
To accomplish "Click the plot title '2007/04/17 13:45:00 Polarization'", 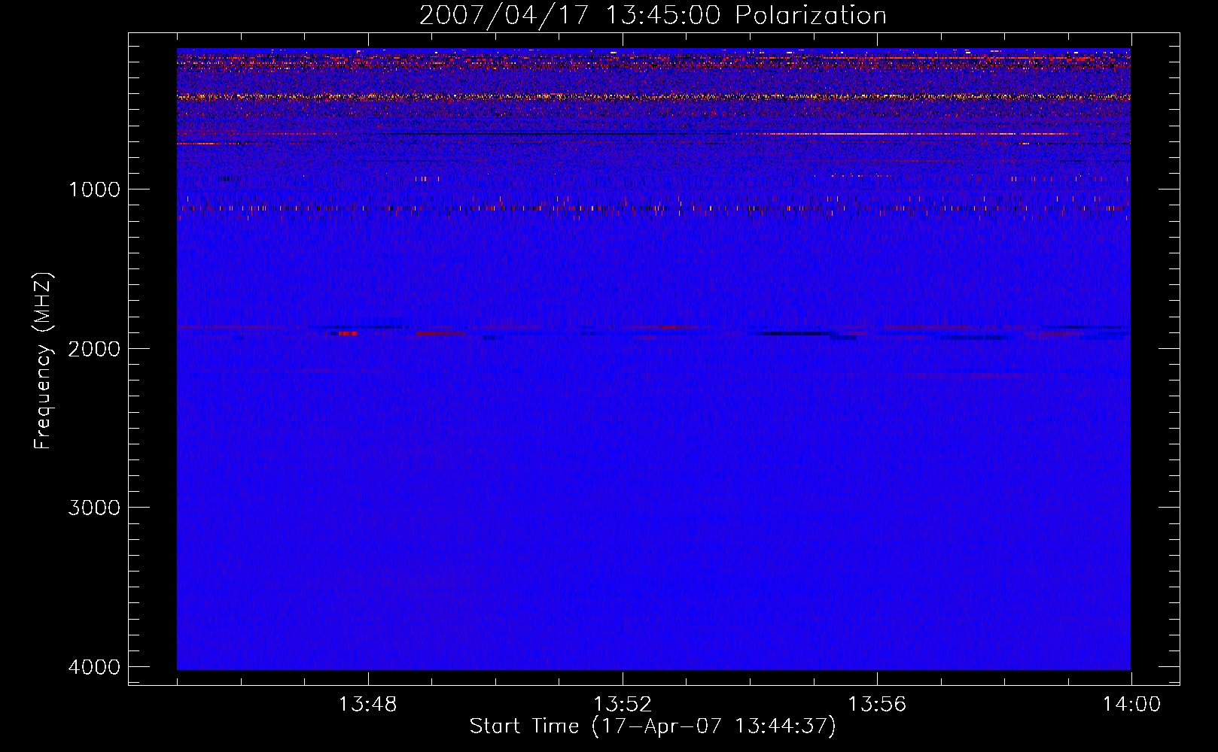I will [x=653, y=16].
